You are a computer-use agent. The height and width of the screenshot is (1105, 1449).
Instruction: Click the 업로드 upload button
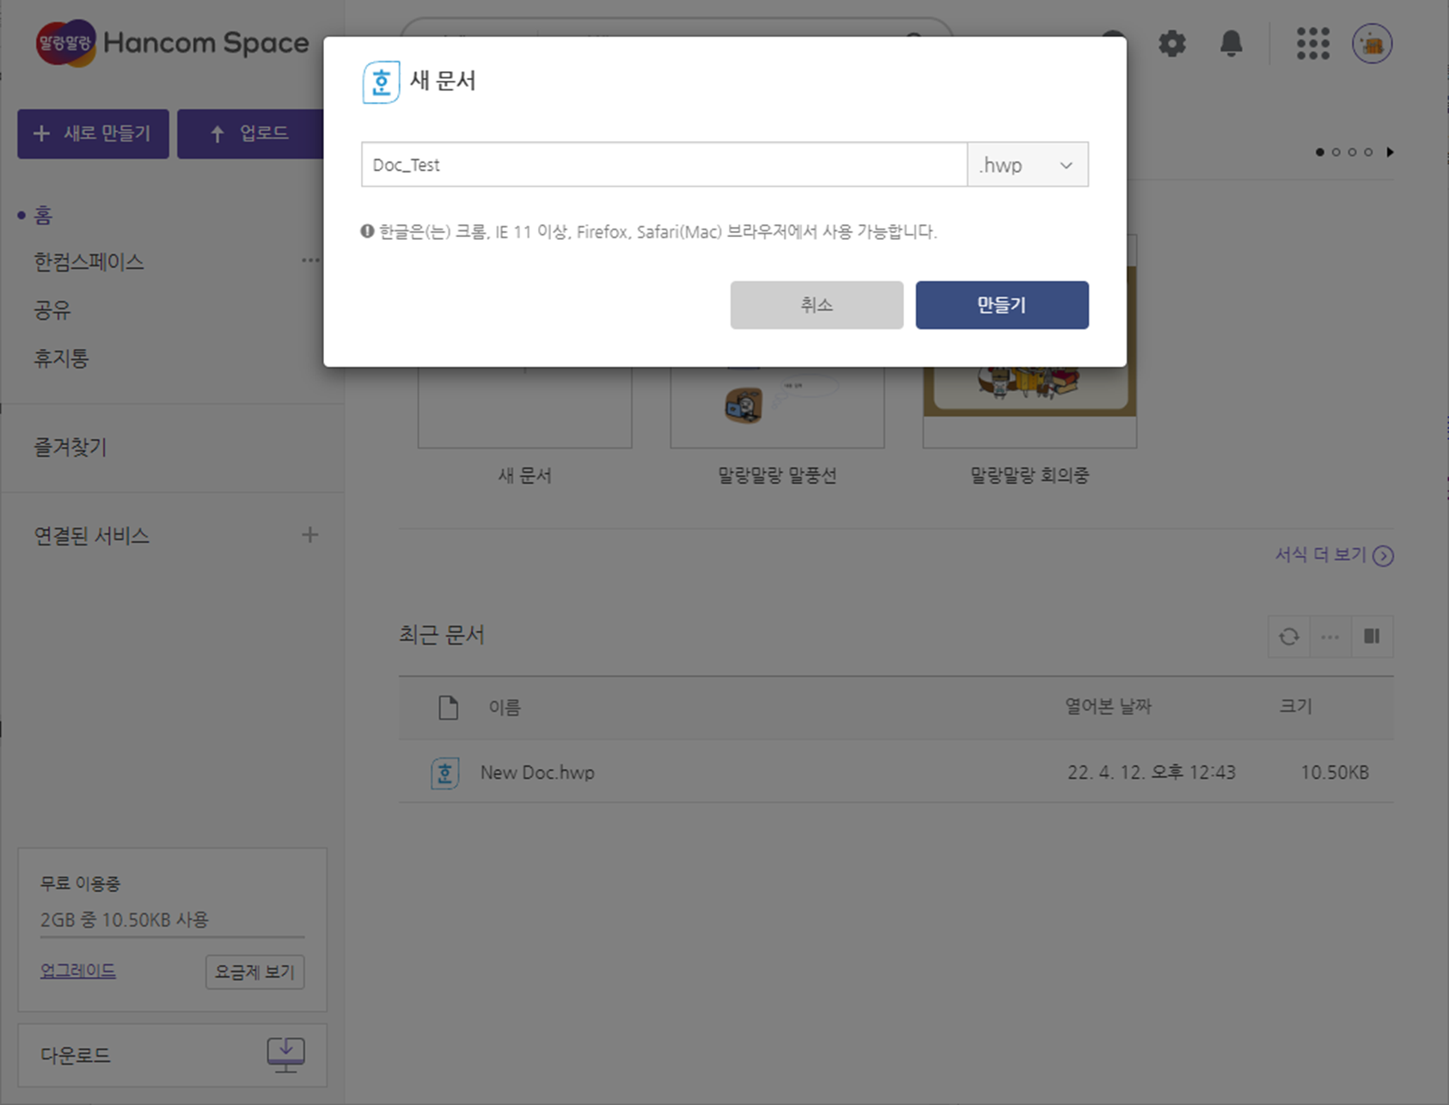pos(250,134)
